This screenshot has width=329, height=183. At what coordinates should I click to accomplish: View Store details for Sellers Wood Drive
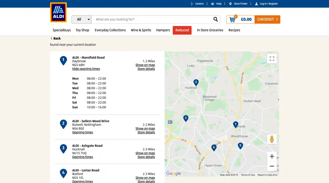146,133
